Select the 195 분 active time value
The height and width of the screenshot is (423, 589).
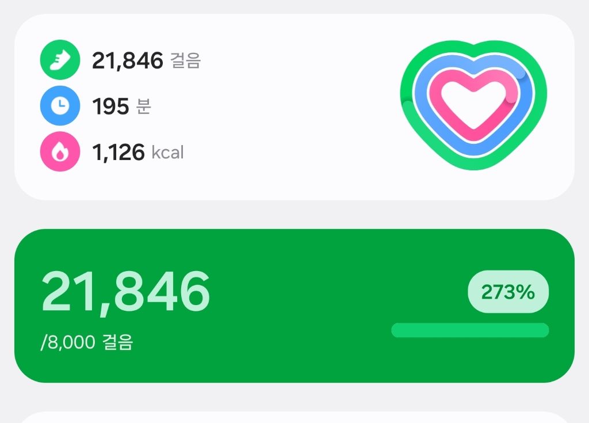point(110,106)
